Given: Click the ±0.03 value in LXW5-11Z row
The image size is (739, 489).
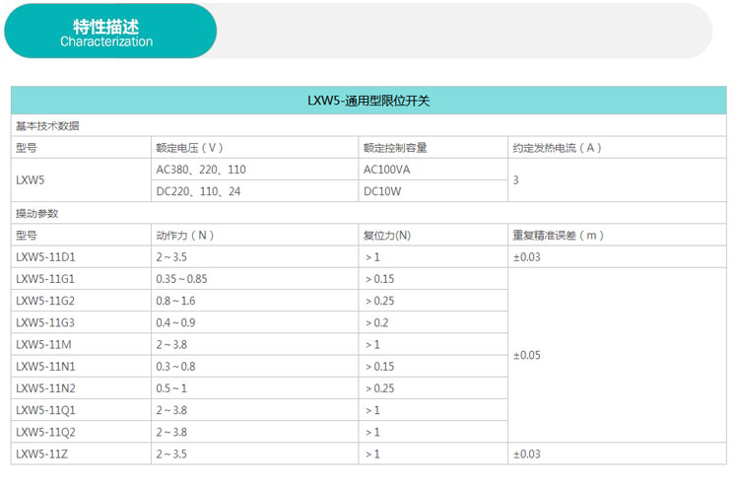Looking at the screenshot, I should coord(526,454).
